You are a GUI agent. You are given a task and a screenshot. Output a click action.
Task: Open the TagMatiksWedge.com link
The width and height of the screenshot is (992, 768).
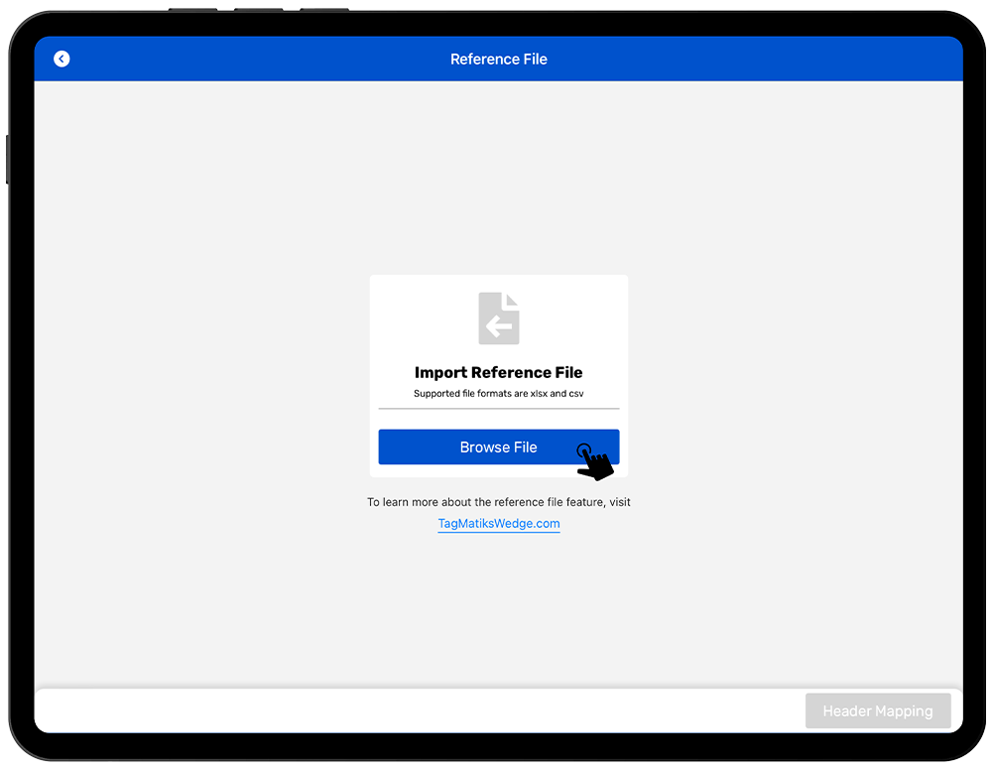pos(499,524)
